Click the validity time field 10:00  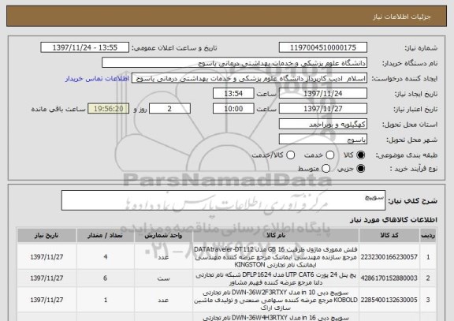click(x=233, y=109)
